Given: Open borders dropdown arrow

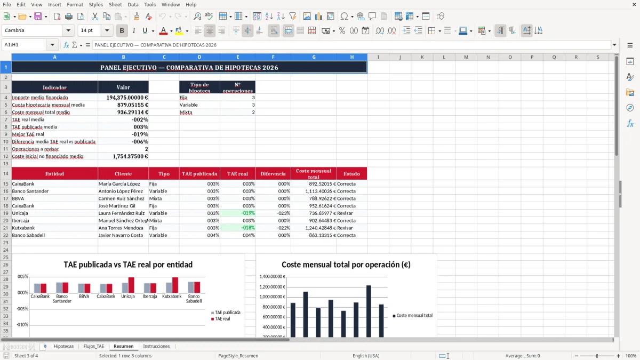Looking at the screenshot, I should click(439, 31).
